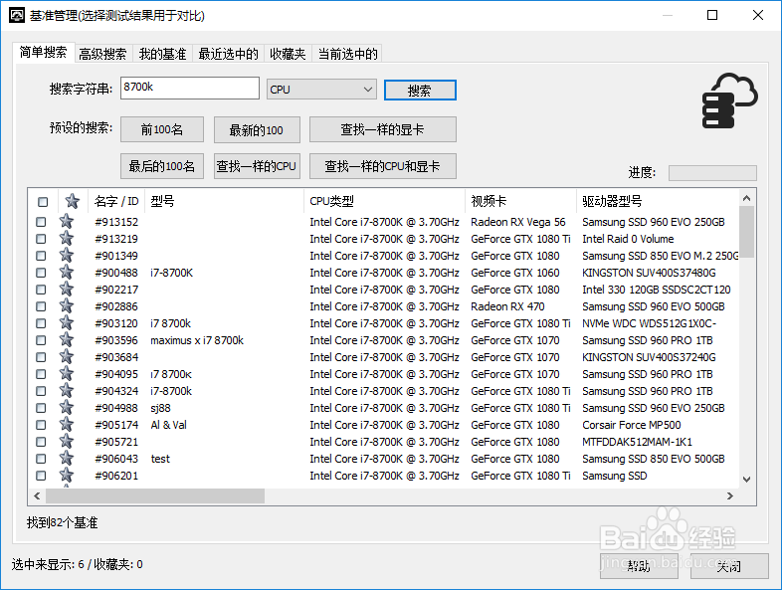Click the vertical scrollbar thumb

click(746, 232)
